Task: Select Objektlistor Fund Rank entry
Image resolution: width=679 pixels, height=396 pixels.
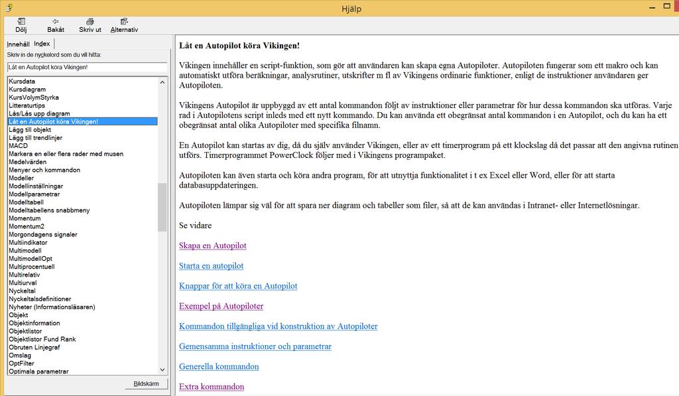Action: coord(42,339)
